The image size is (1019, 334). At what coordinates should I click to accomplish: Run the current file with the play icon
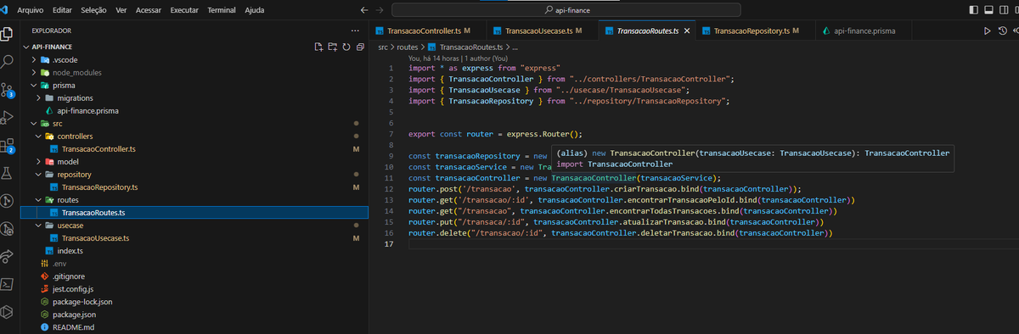point(987,31)
